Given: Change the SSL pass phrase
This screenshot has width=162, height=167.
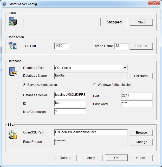Looking at the screenshot, I should click(141, 142).
